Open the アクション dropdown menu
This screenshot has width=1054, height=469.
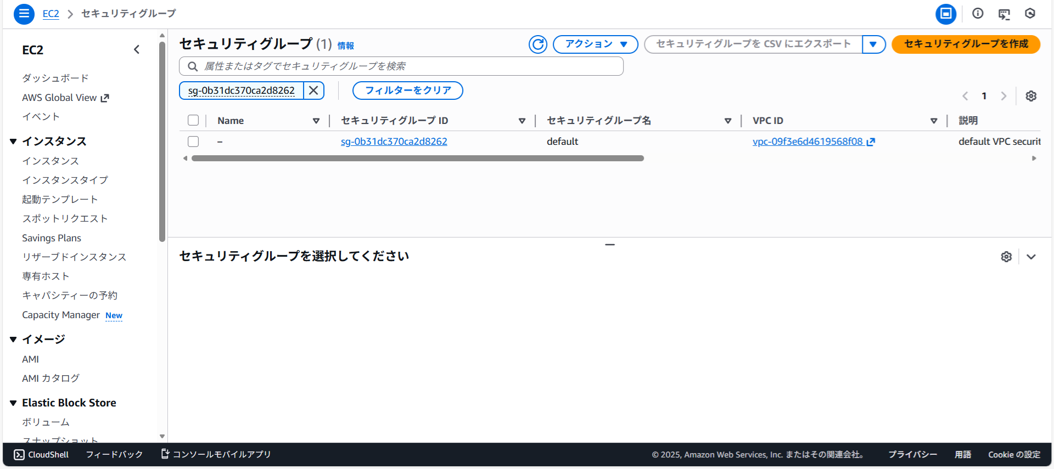pyautogui.click(x=595, y=44)
